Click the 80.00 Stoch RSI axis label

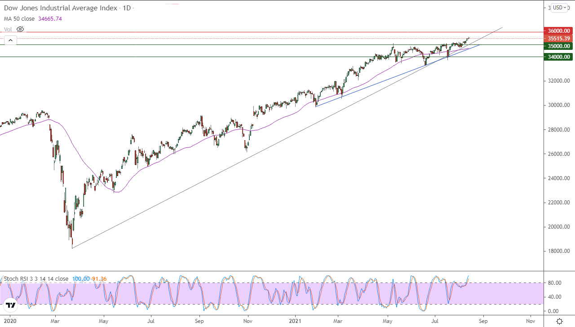click(x=554, y=283)
